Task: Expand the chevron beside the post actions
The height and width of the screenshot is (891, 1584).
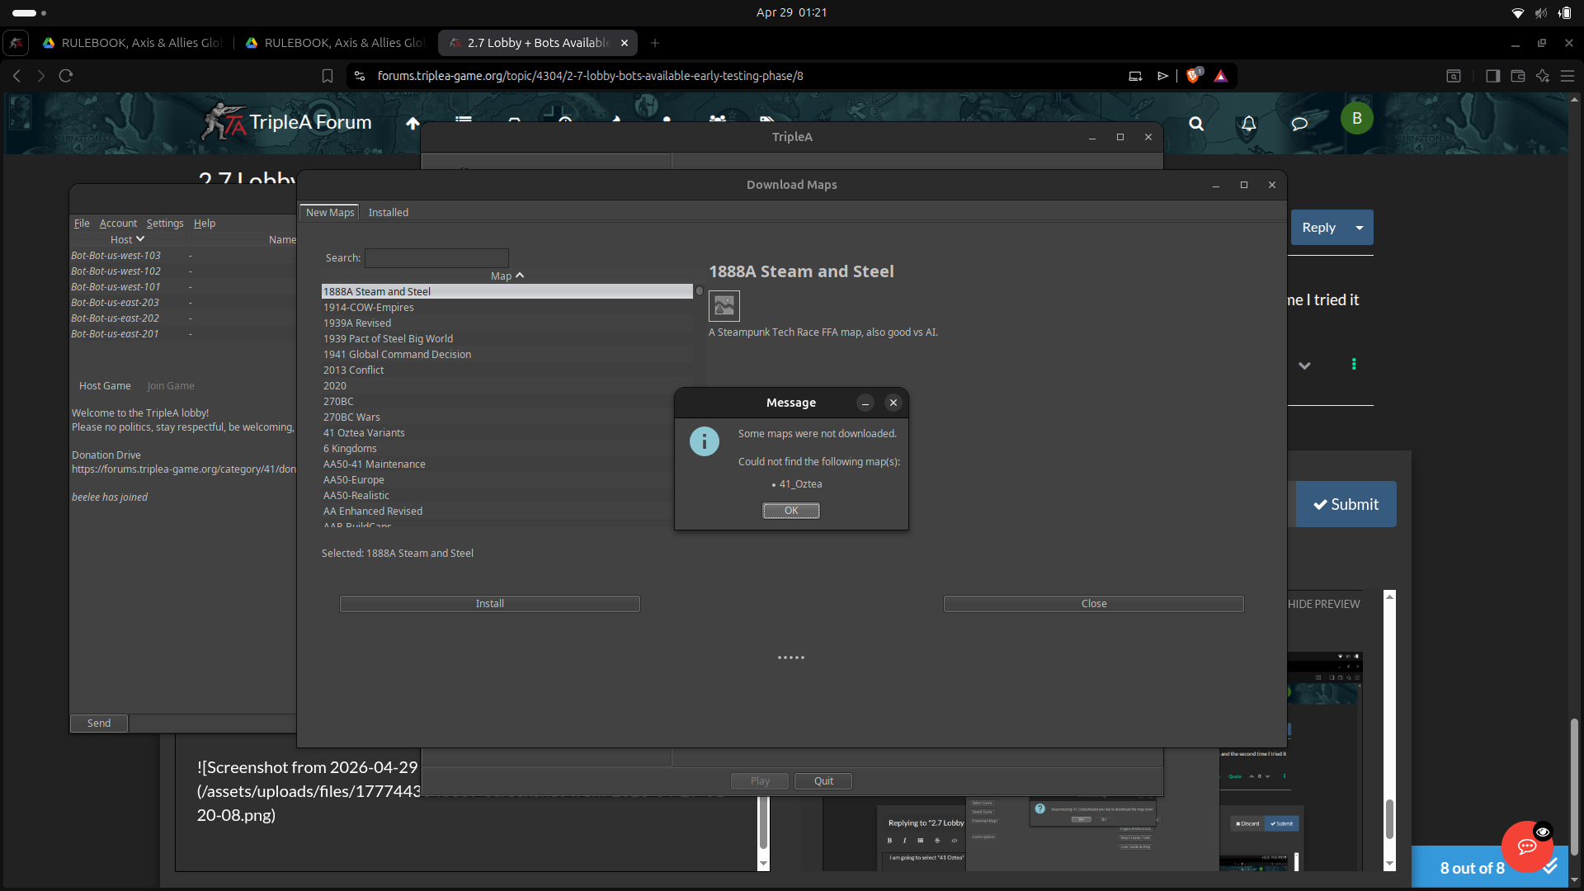Action: click(1305, 365)
